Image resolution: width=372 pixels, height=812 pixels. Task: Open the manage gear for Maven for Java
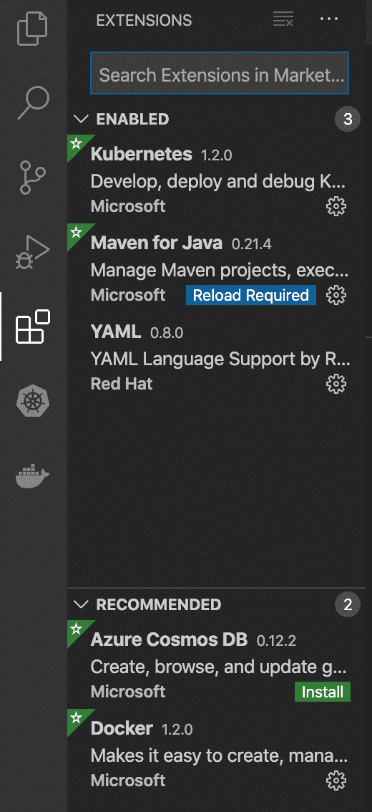click(336, 296)
